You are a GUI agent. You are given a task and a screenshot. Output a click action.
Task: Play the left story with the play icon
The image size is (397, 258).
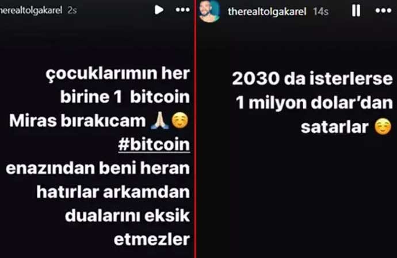point(159,10)
